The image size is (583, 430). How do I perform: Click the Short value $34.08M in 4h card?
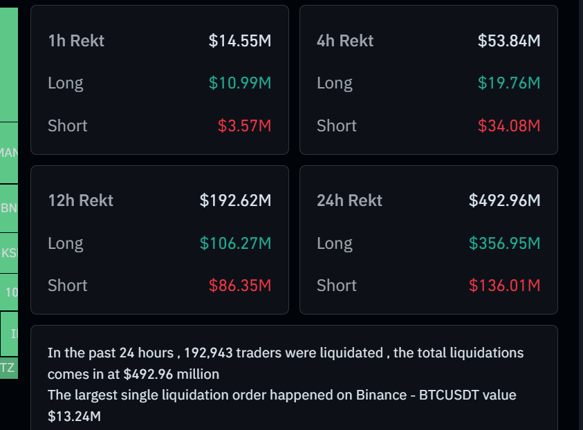pos(508,126)
